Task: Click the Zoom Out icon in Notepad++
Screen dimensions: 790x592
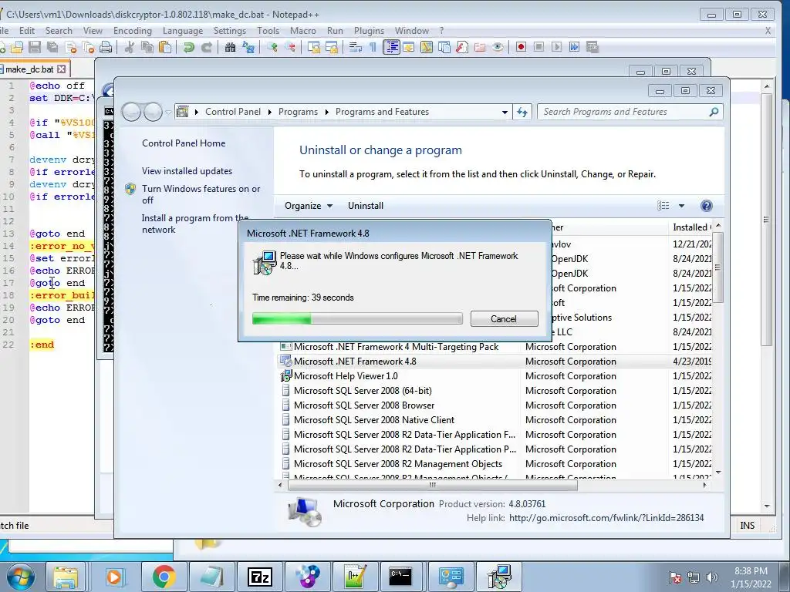Action: (290, 47)
